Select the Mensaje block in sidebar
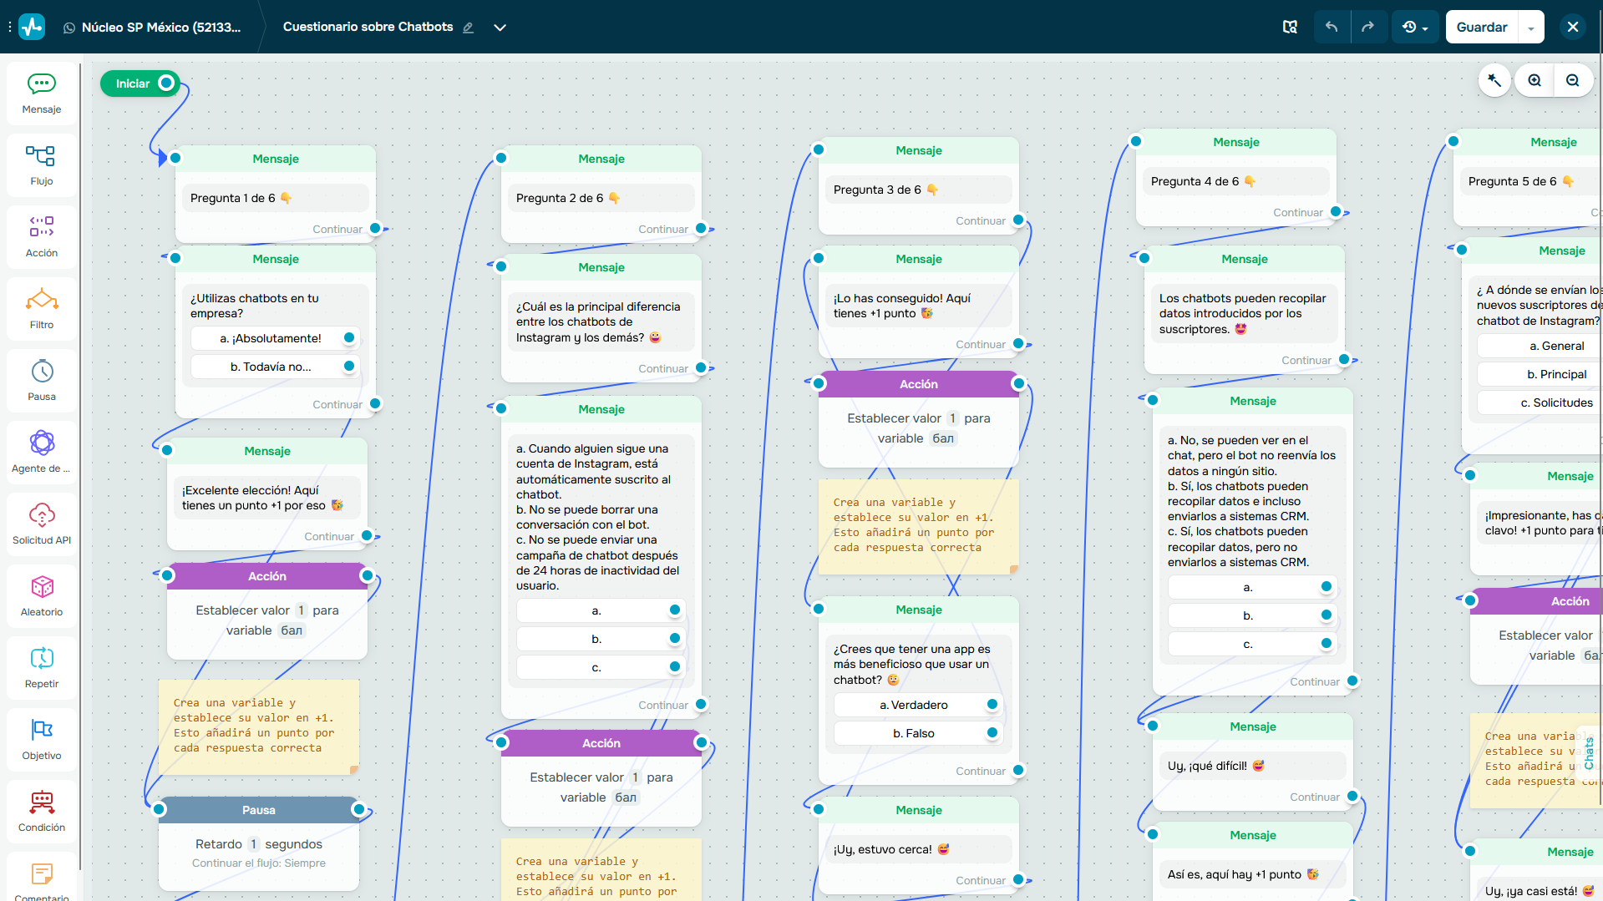This screenshot has width=1603, height=901. coord(42,93)
